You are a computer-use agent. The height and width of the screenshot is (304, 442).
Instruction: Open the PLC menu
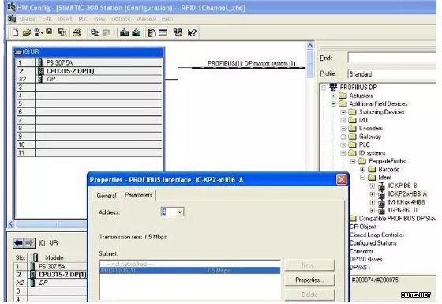[x=83, y=19]
